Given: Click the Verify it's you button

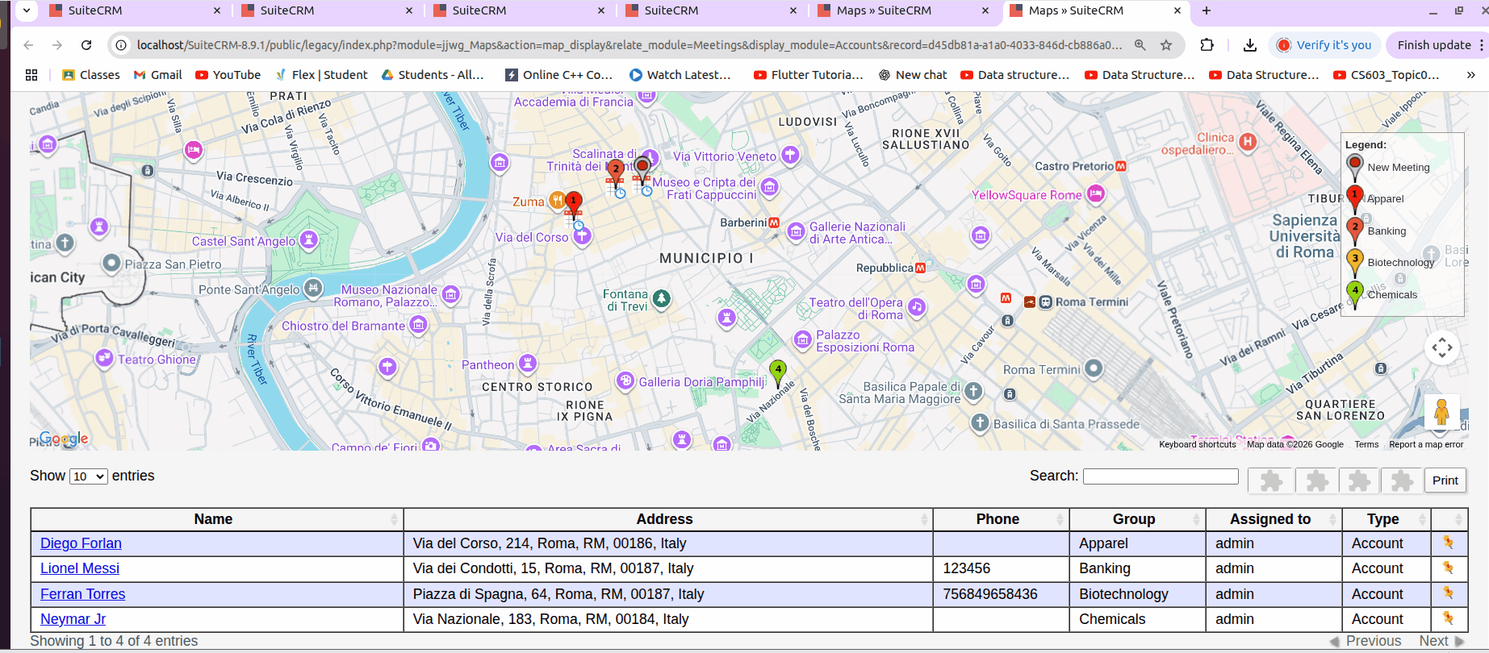Looking at the screenshot, I should point(1325,45).
